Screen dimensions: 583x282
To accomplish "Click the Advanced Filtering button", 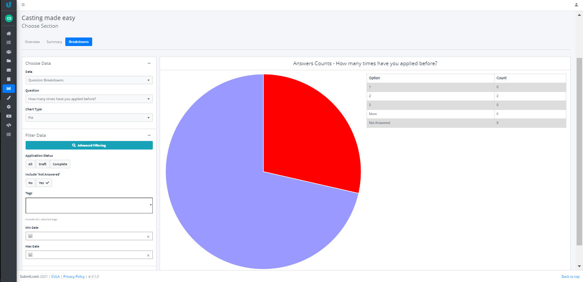I will (x=89, y=145).
